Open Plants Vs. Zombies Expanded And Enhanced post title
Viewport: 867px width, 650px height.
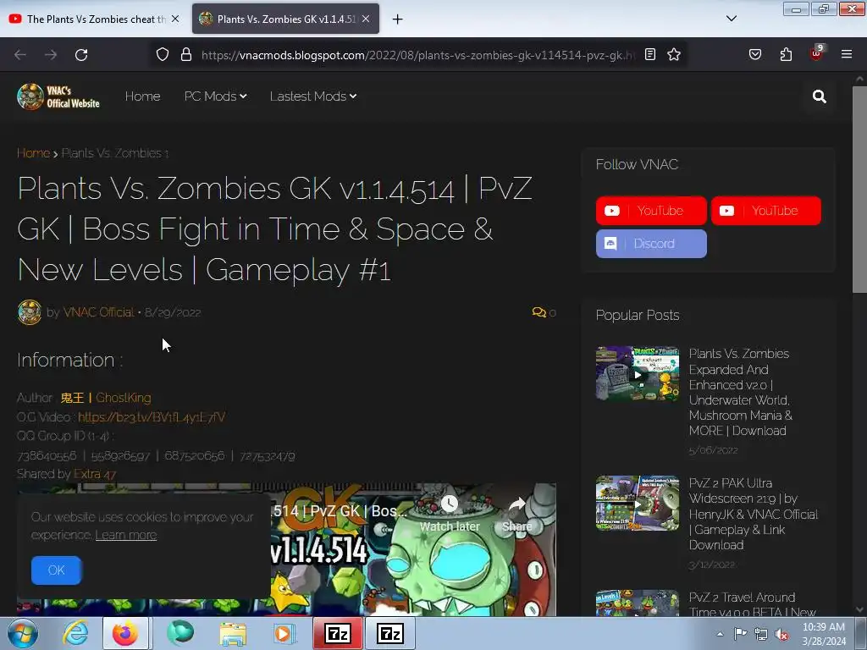(740, 392)
